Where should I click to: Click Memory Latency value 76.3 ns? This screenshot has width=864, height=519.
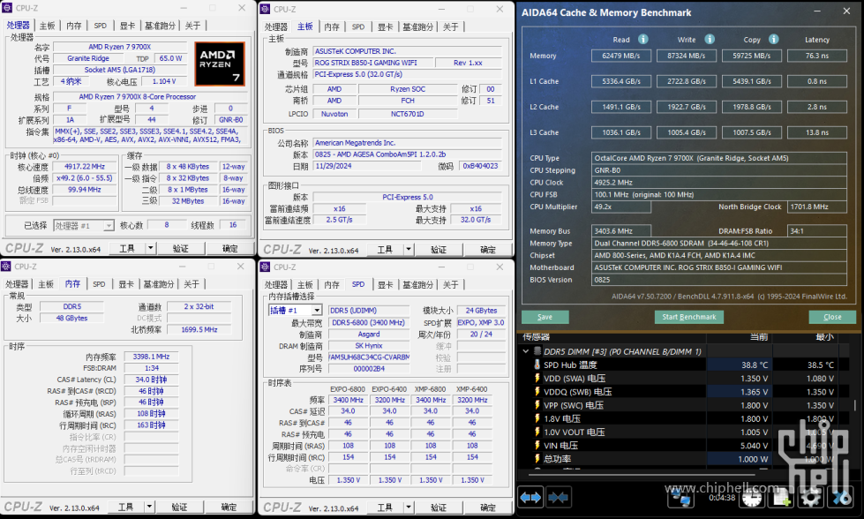tap(816, 56)
